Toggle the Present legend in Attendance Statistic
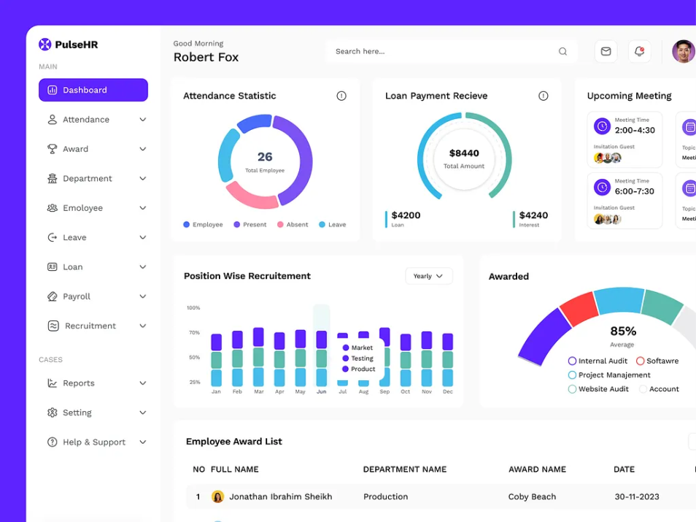Image resolution: width=696 pixels, height=522 pixels. (250, 225)
